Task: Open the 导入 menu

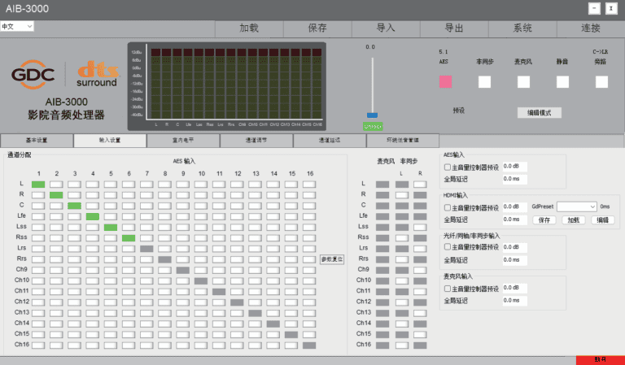Action: click(x=386, y=28)
